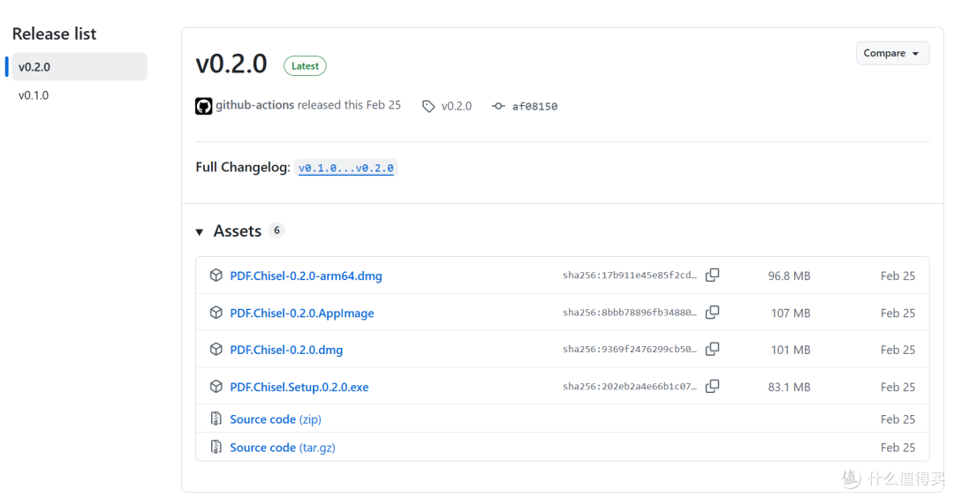The width and height of the screenshot is (954, 498).
Task: Click the Assets heading text
Action: point(238,231)
